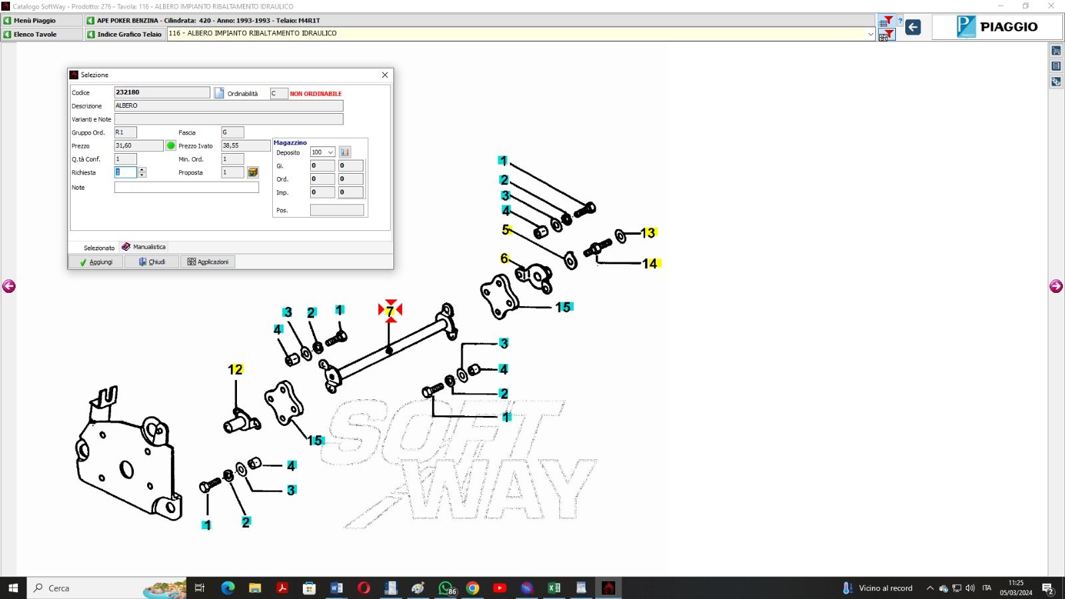This screenshot has width=1065, height=599.
Task: Click the blue back arrow button
Action: tap(913, 27)
